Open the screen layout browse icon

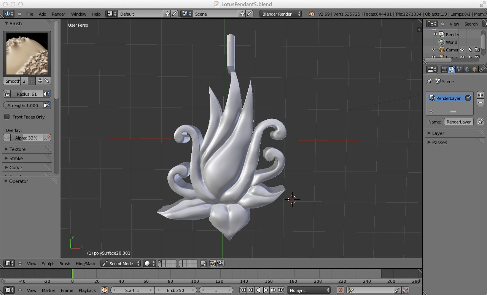[x=111, y=14]
